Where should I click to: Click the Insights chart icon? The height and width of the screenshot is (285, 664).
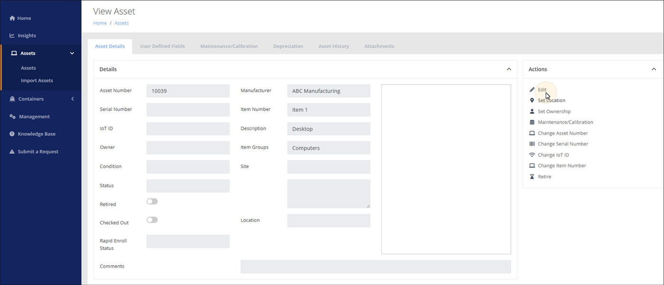pyautogui.click(x=12, y=36)
